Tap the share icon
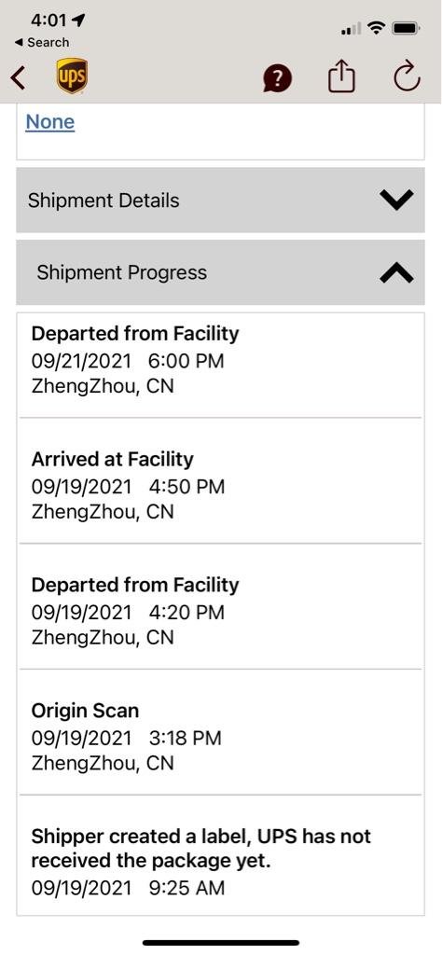The image size is (442, 955). (341, 76)
